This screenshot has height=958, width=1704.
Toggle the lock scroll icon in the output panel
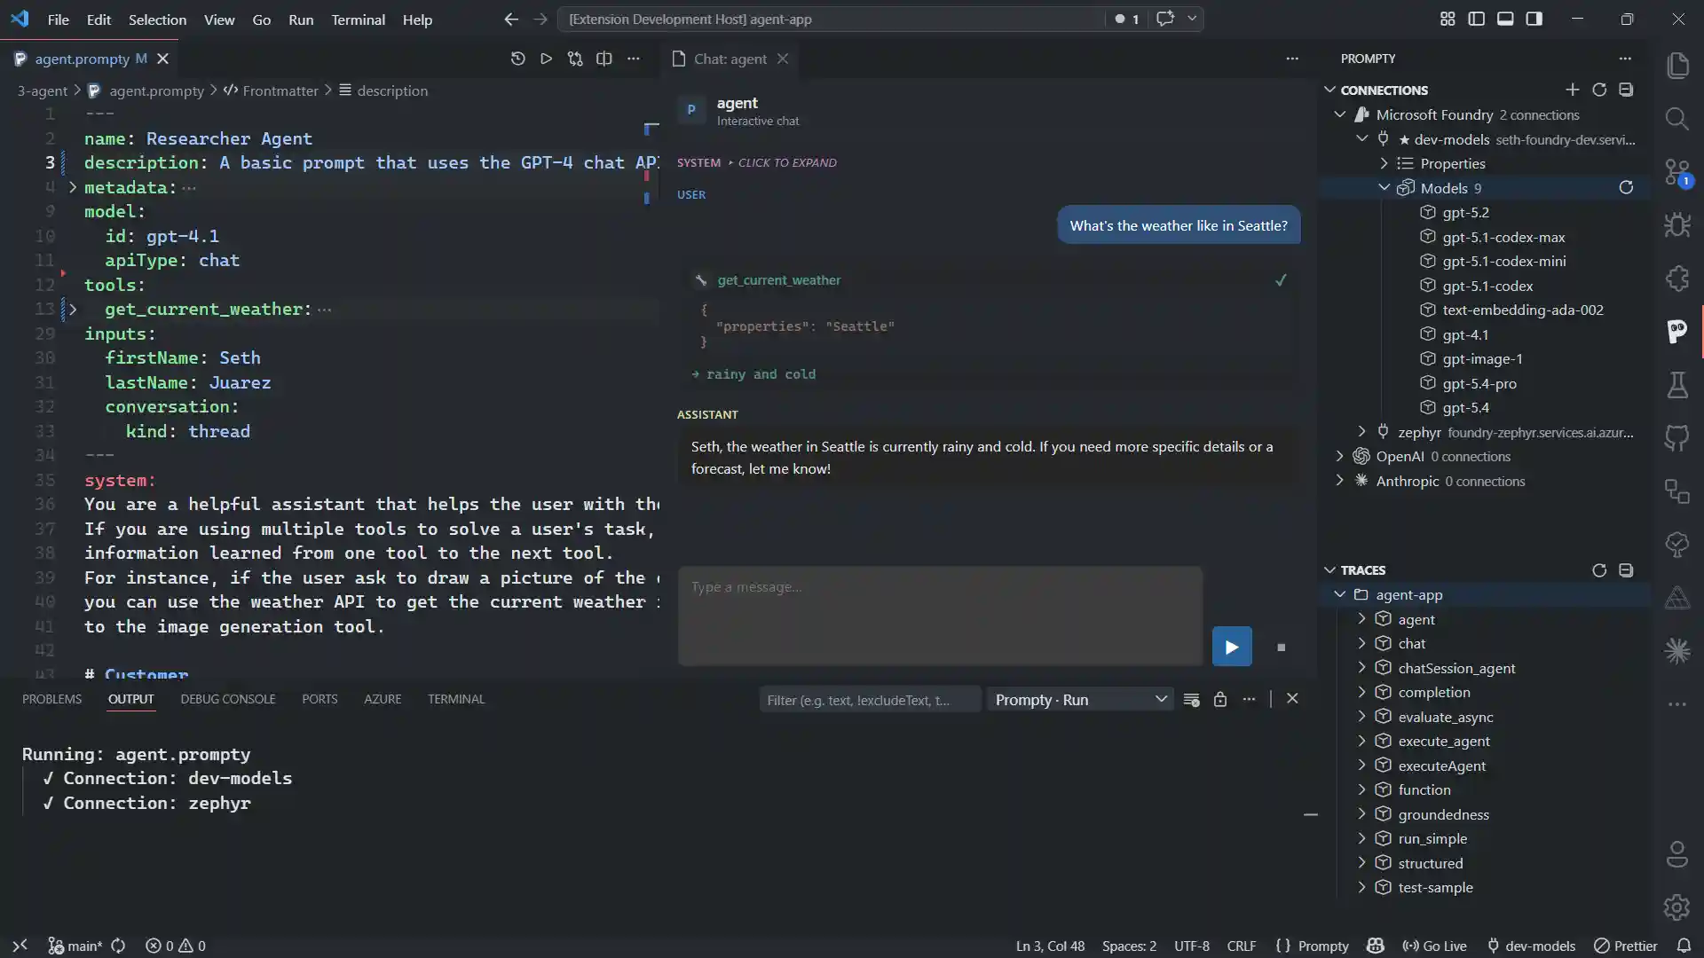coord(1220,699)
